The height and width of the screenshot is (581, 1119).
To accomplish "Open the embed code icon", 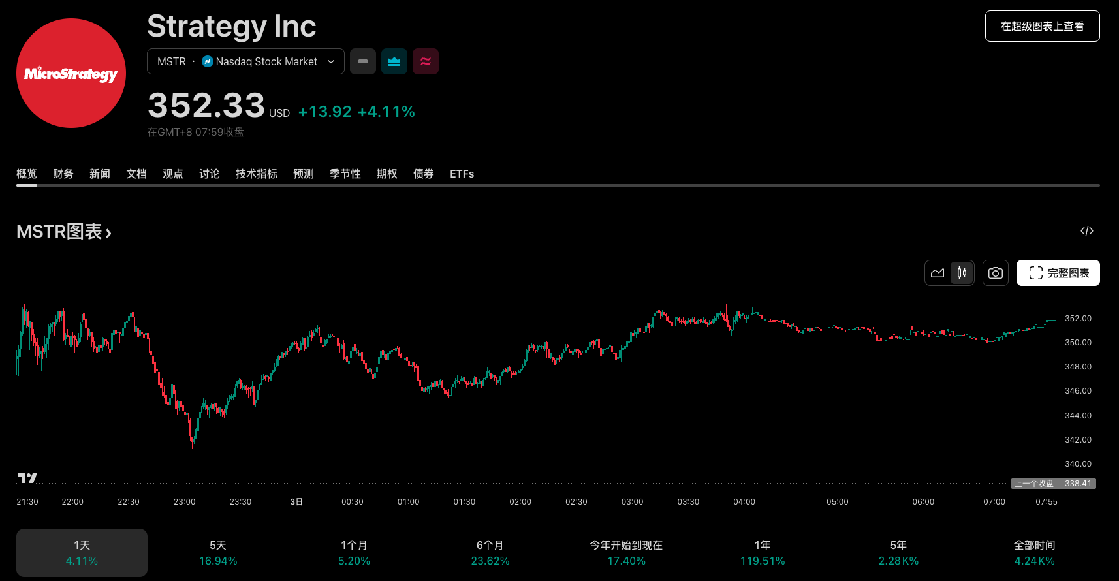I will (1086, 231).
